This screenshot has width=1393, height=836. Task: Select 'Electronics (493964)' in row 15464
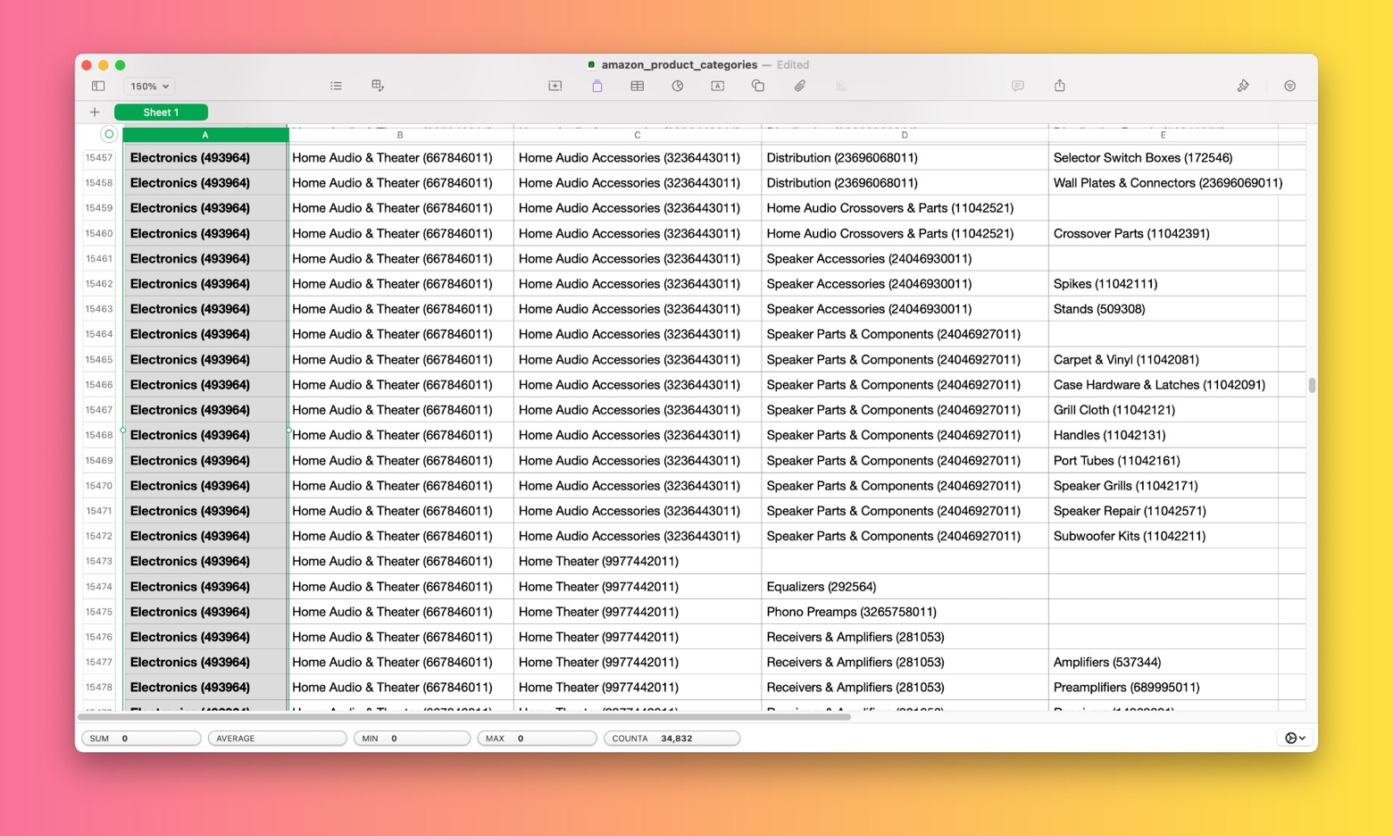(x=205, y=334)
